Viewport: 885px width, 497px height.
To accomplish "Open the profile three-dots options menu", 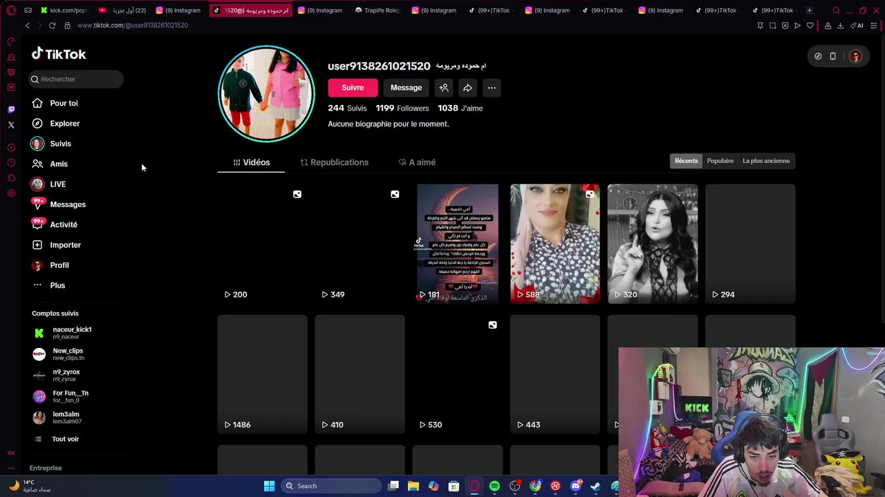I will pos(492,88).
